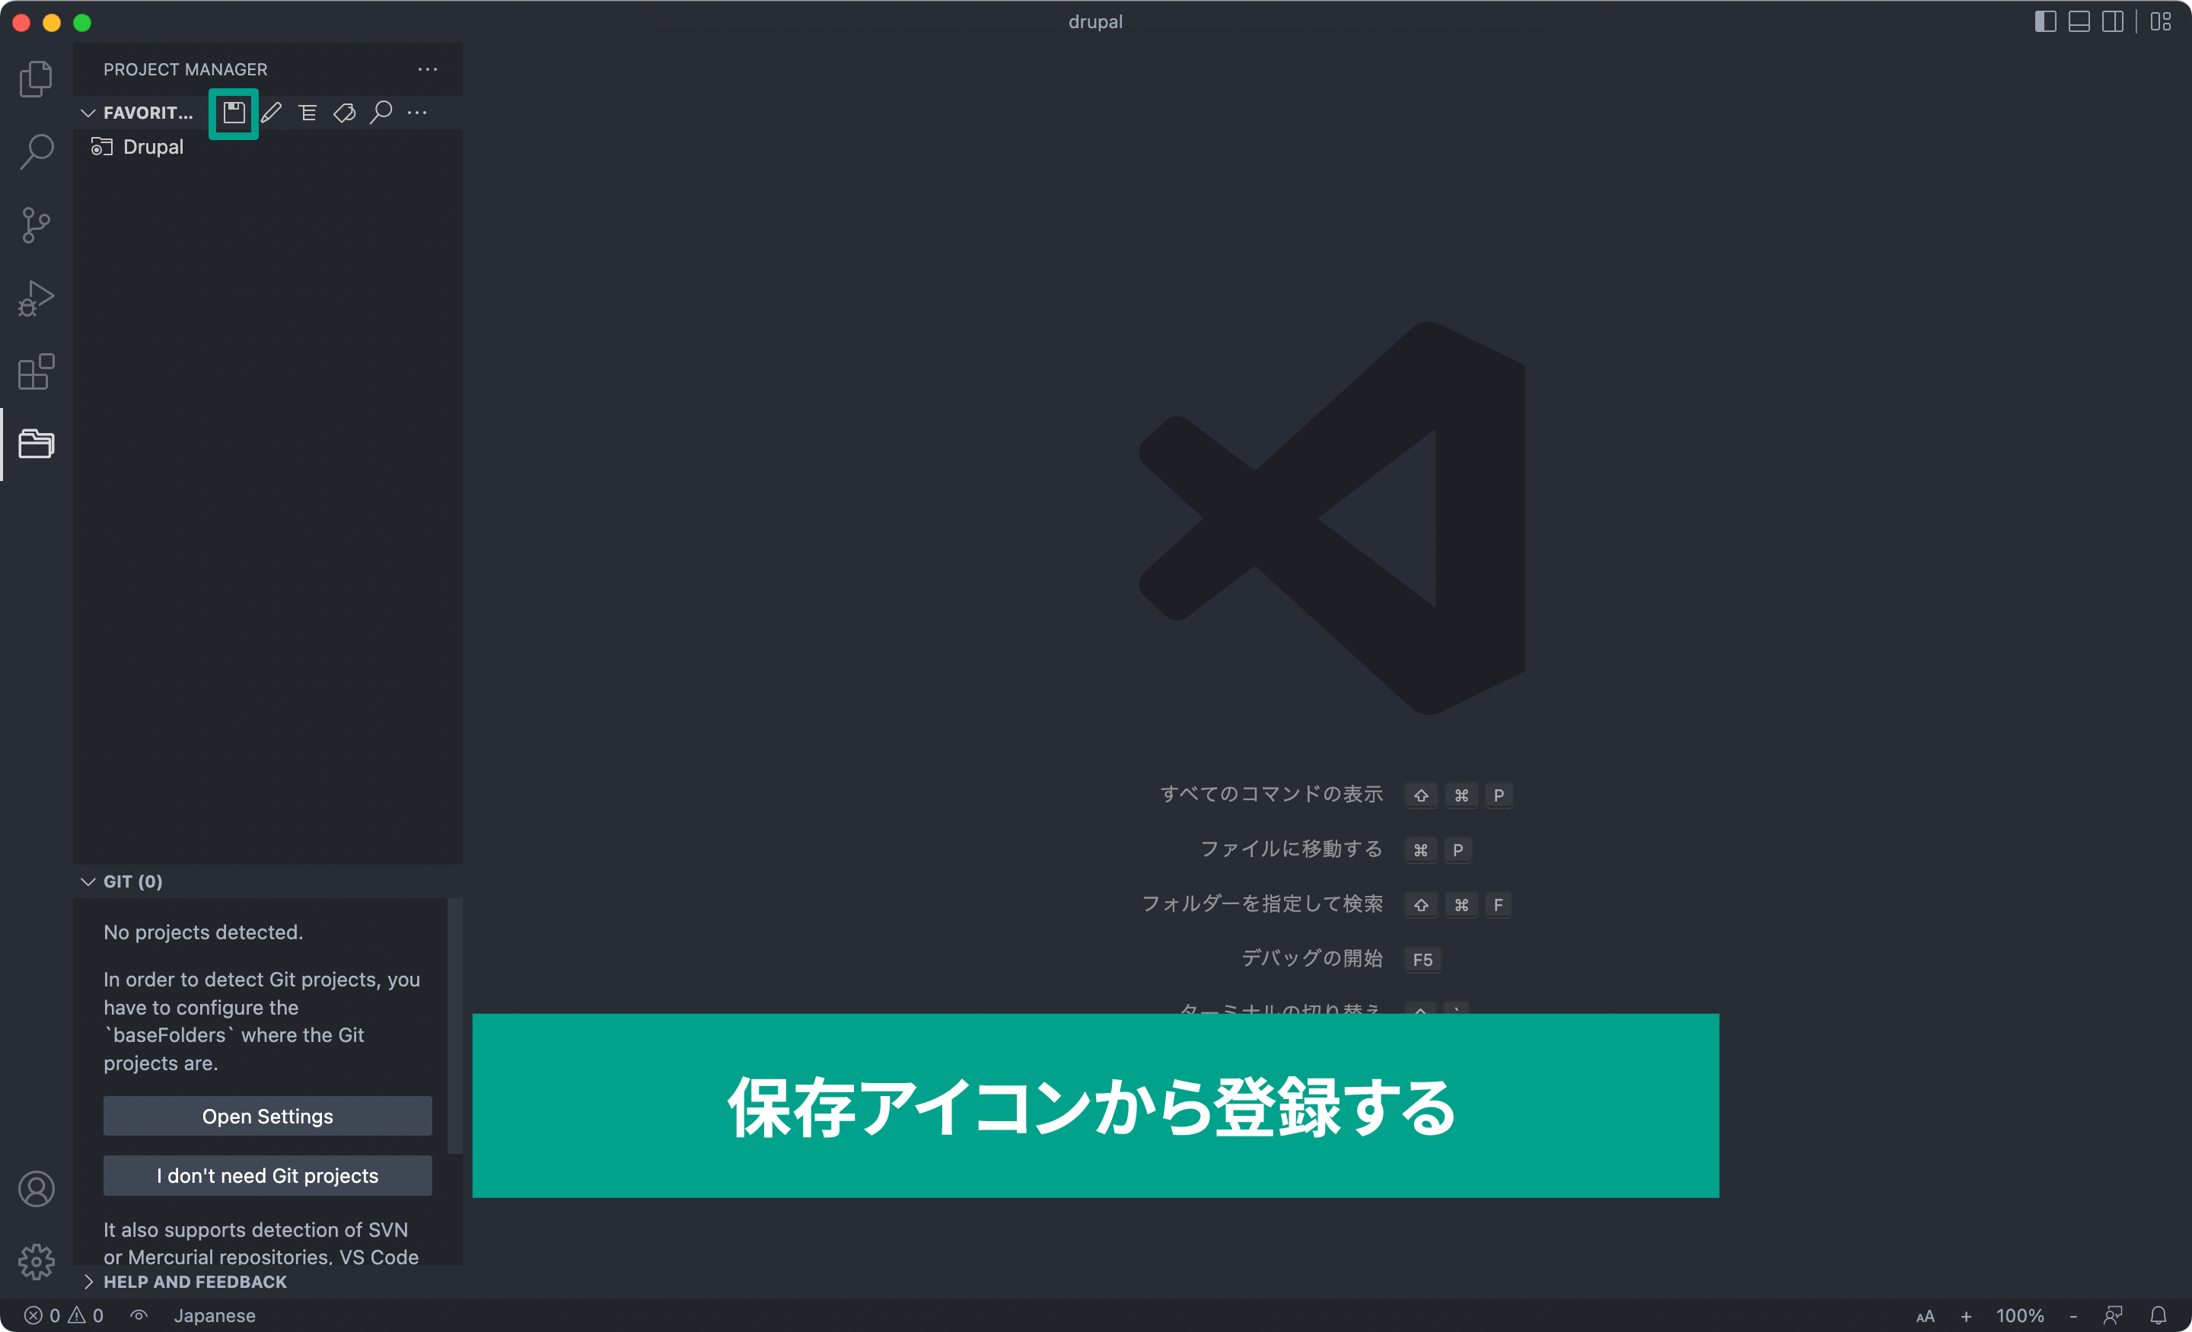Click the フォルダーを指定して検索 shortcut label
The width and height of the screenshot is (2192, 1332).
[x=1263, y=903]
